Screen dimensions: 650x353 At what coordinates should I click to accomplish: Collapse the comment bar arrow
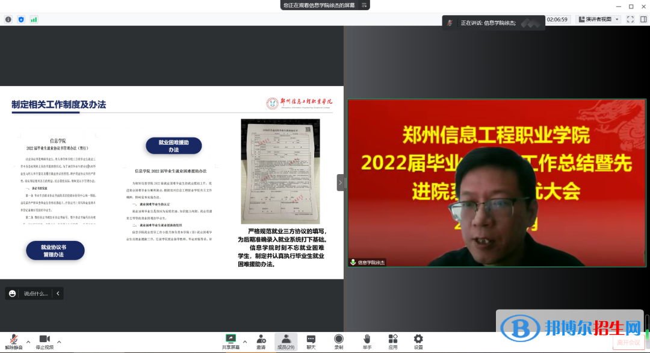pyautogui.click(x=58, y=294)
